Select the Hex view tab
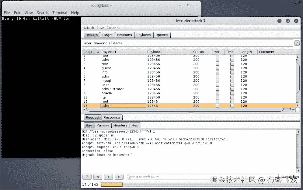 point(135,125)
